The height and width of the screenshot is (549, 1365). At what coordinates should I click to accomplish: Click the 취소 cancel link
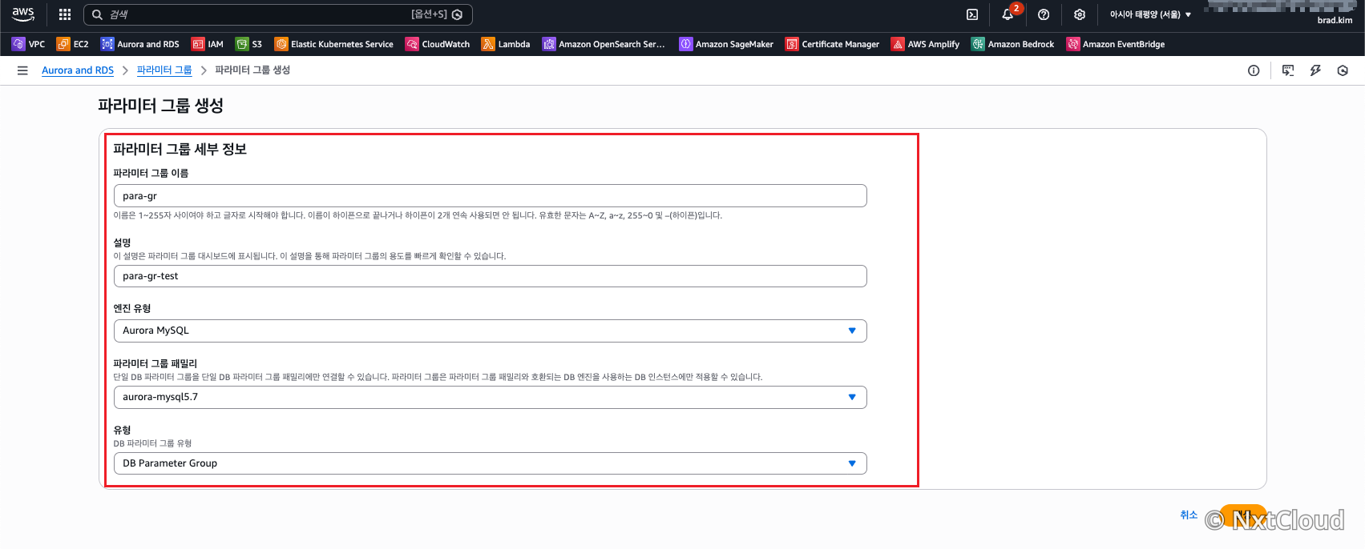coord(1189,515)
